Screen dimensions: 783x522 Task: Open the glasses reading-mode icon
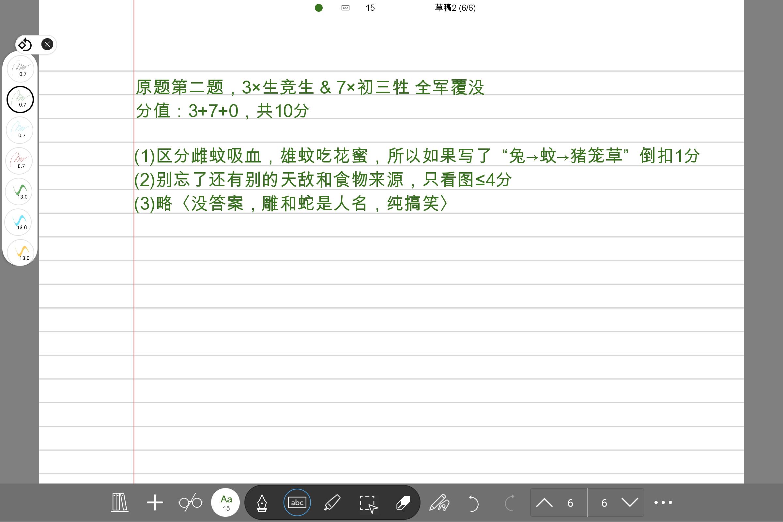(x=191, y=502)
